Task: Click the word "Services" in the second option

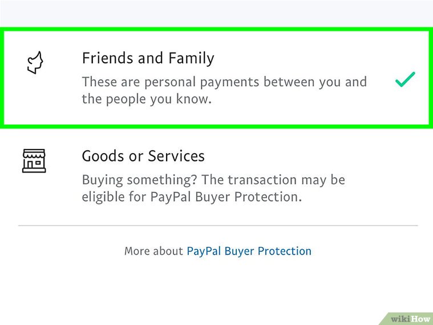Action: pyautogui.click(x=176, y=156)
